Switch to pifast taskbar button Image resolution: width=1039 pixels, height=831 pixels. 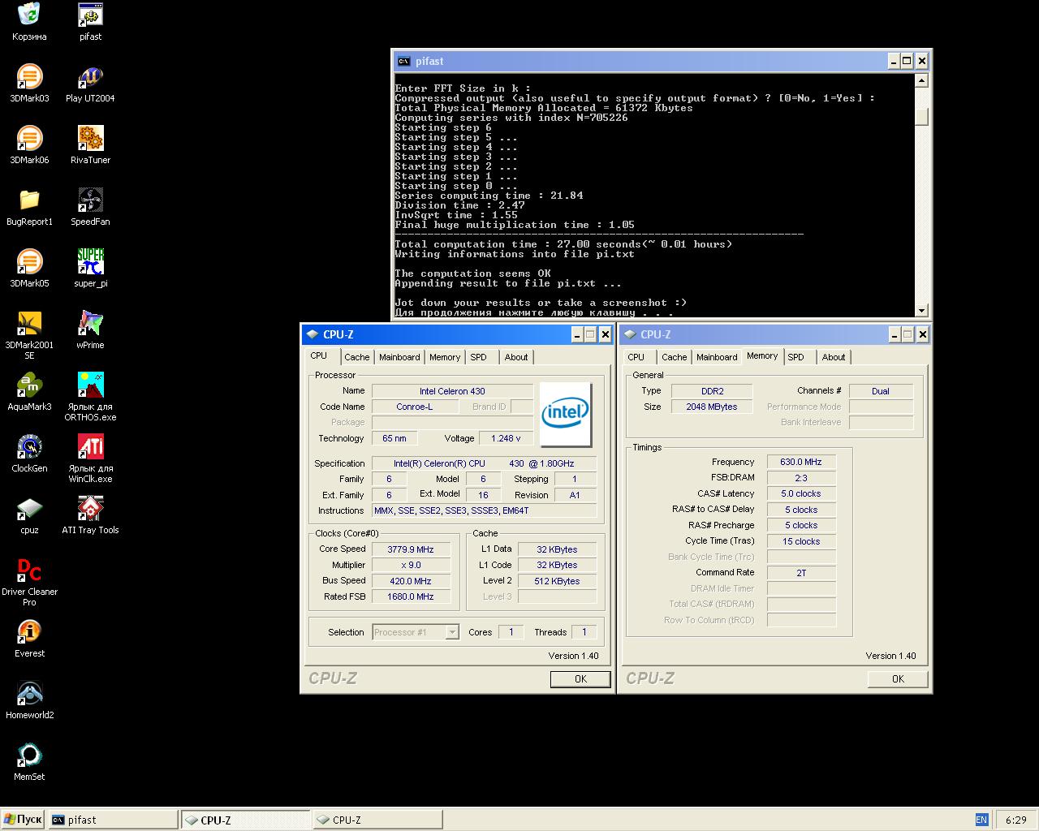[x=113, y=820]
